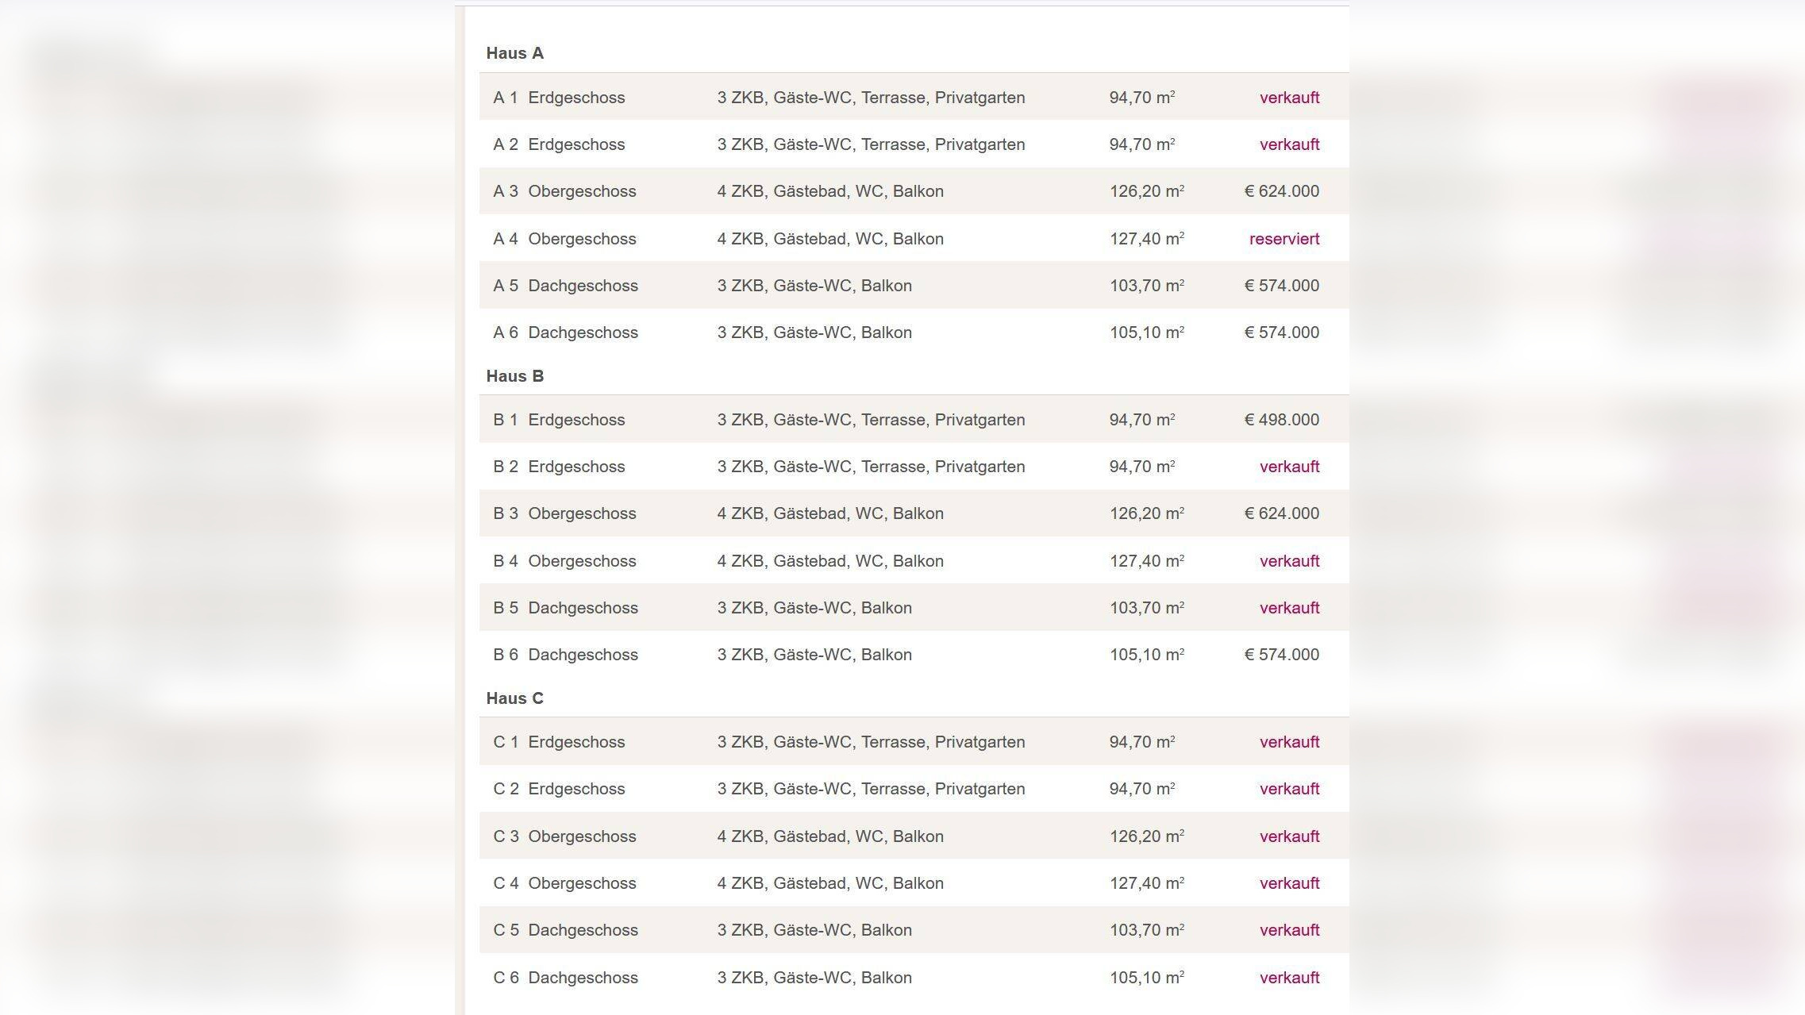Viewport: 1805px width, 1015px height.
Task: Click the € 498.000 price for unit B 1
Action: [x=1281, y=420]
